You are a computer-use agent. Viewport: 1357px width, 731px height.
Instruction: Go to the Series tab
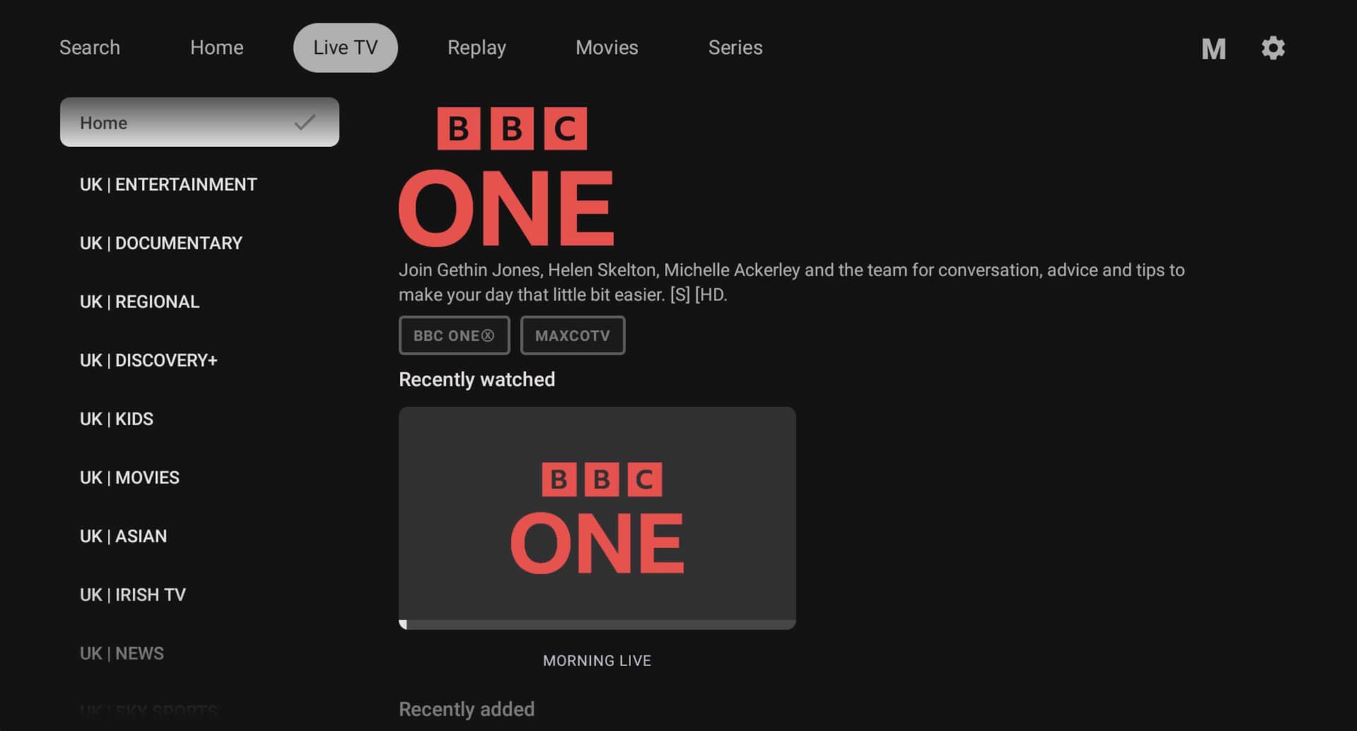coord(735,47)
